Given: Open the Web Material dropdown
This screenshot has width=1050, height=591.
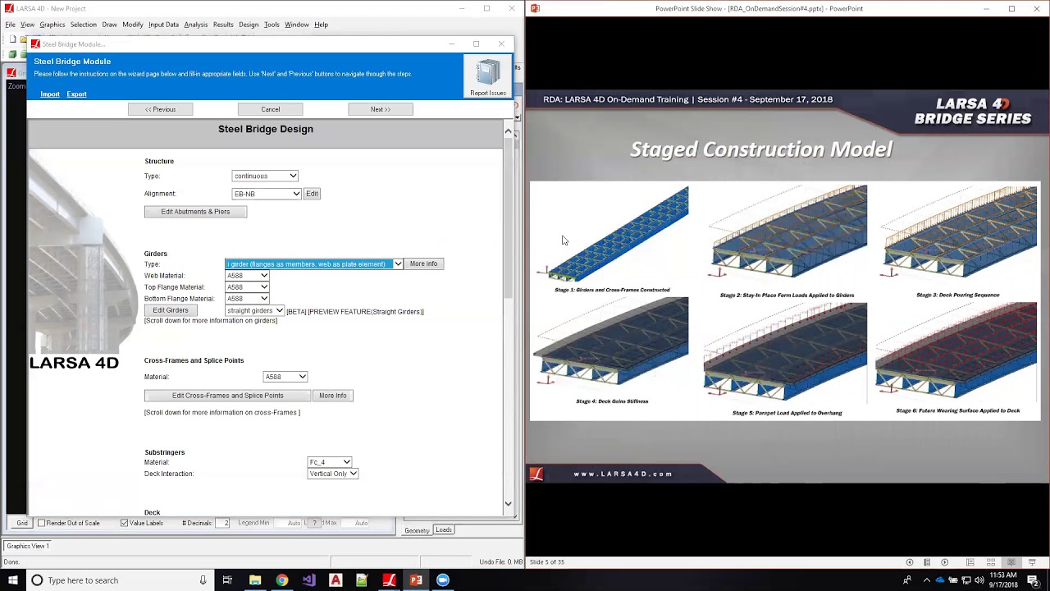Looking at the screenshot, I should click(248, 276).
